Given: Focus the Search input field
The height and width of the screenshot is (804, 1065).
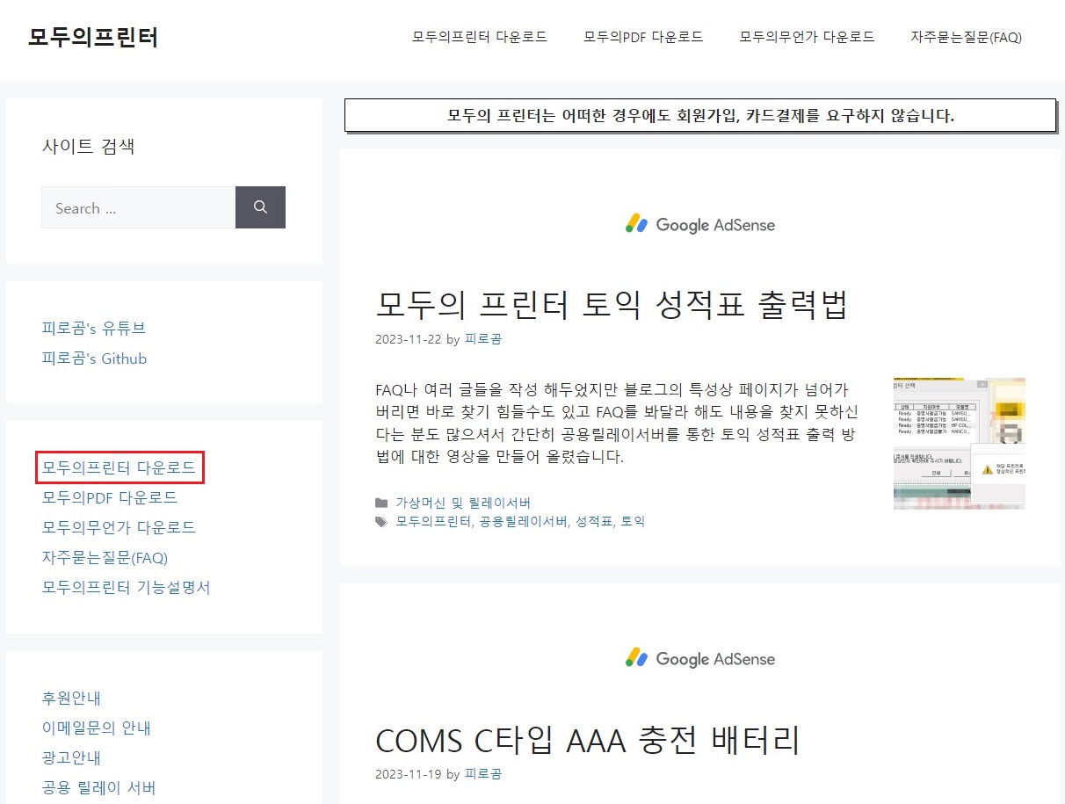Looking at the screenshot, I should [138, 207].
